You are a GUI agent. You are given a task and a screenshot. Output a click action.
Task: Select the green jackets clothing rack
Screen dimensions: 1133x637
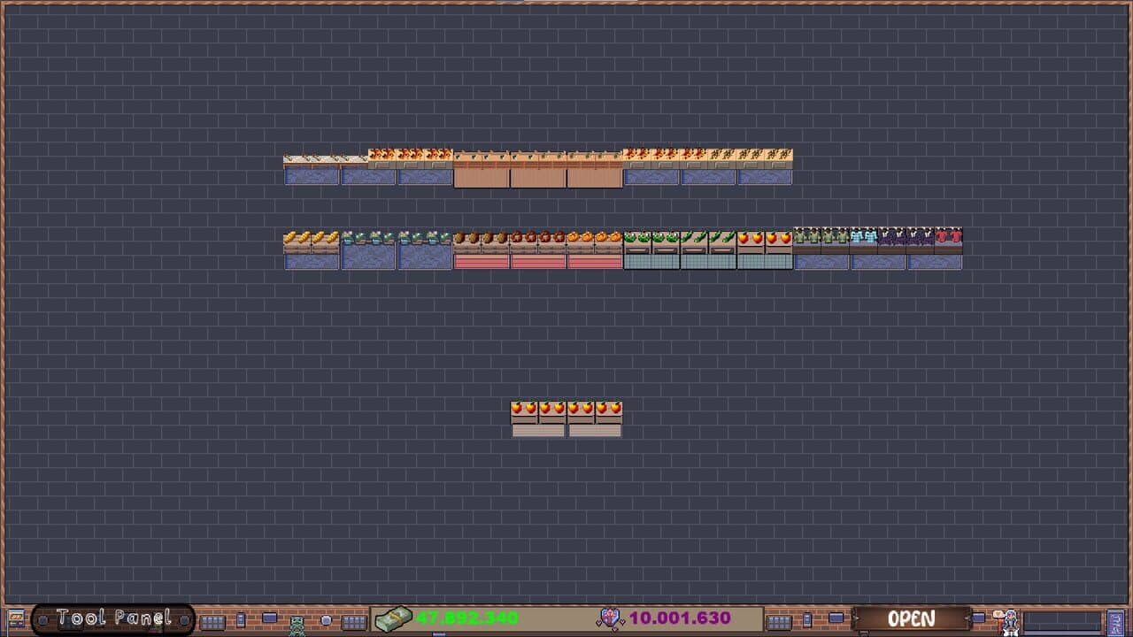pos(821,237)
